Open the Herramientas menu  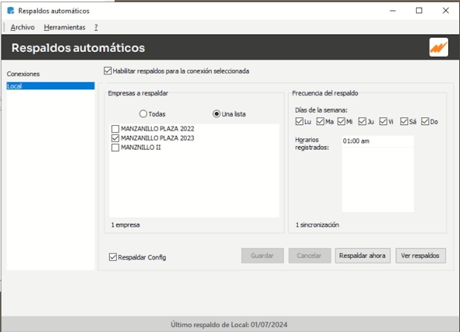64,27
